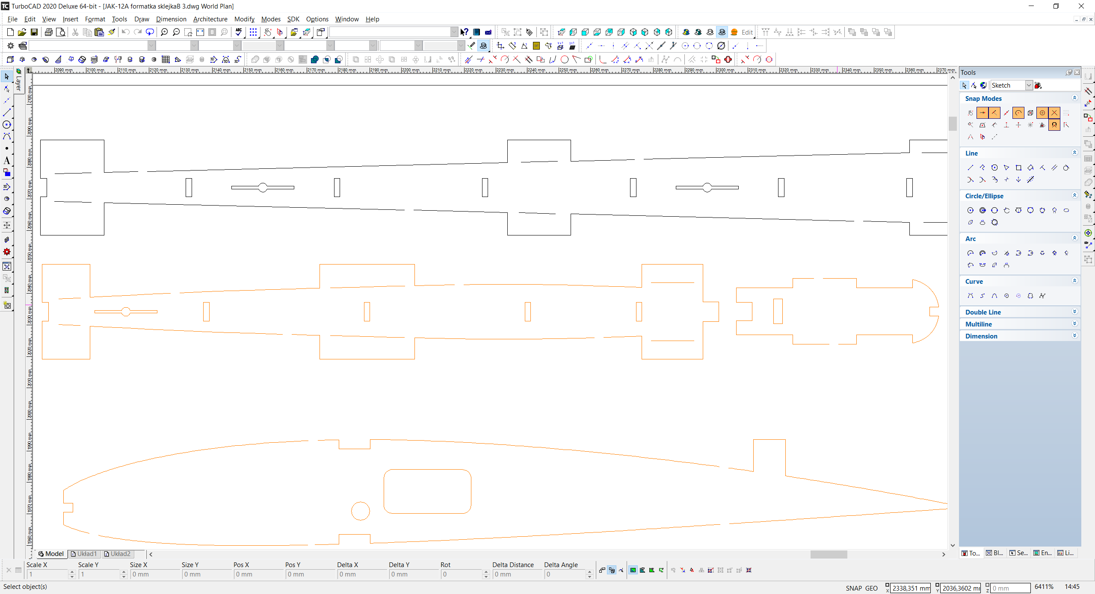Collapse the Snap Modes section

pos(1074,98)
